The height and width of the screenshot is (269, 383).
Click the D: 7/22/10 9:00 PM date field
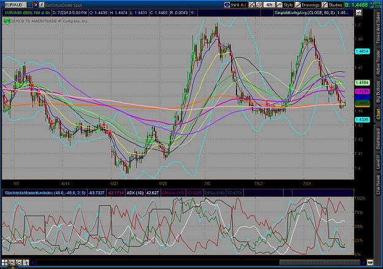tap(70, 12)
